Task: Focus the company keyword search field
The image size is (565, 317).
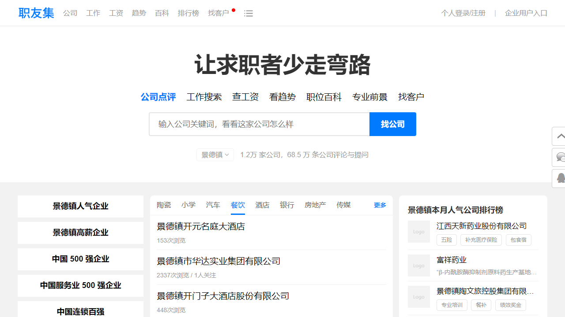Action: tap(259, 124)
